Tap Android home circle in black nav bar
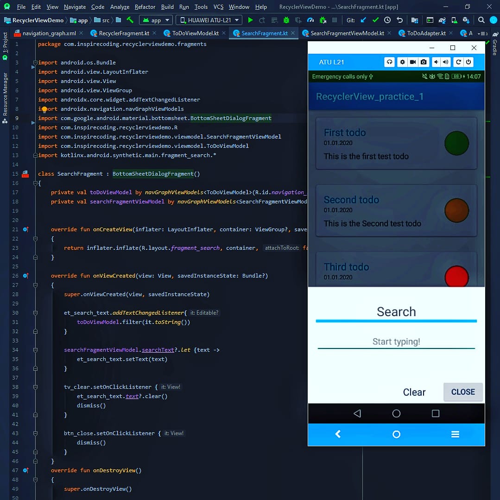Image resolution: width=500 pixels, height=500 pixels. pyautogui.click(x=396, y=414)
